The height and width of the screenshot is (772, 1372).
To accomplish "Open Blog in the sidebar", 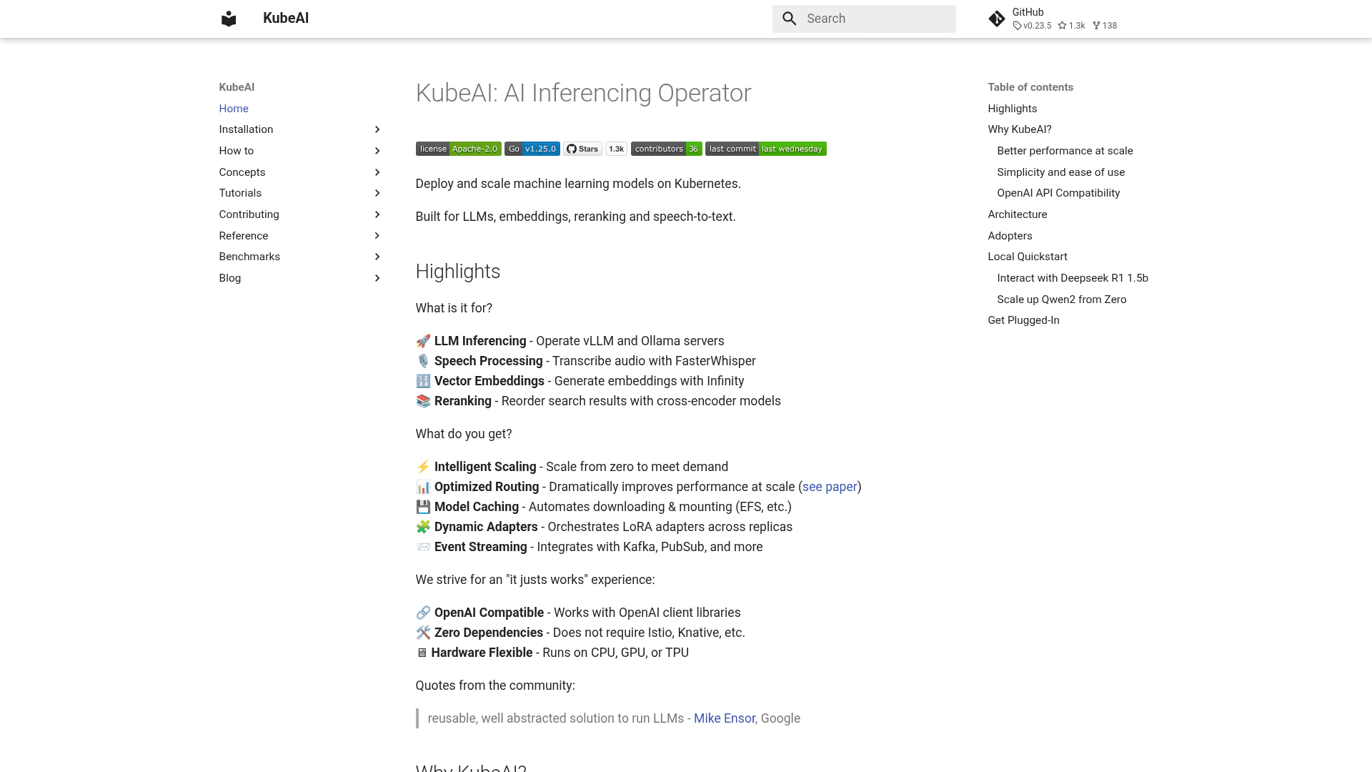I will [x=229, y=278].
